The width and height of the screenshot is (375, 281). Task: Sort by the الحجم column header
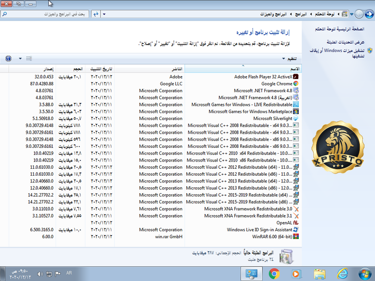70,69
